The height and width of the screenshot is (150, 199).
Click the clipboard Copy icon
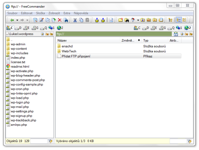pos(81,20)
